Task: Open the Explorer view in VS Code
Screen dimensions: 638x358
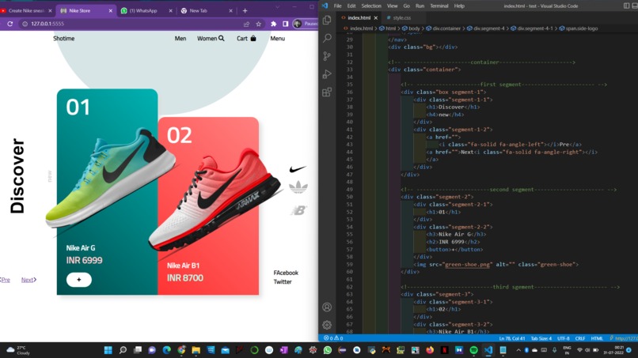Action: (327, 20)
